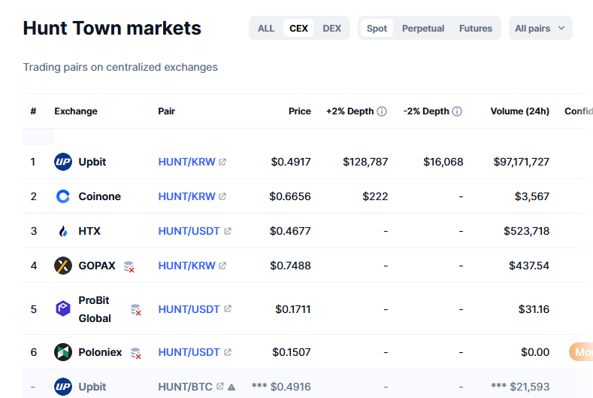Open the ProBit Global exchange name link
This screenshot has height=398, width=593.
tap(95, 309)
